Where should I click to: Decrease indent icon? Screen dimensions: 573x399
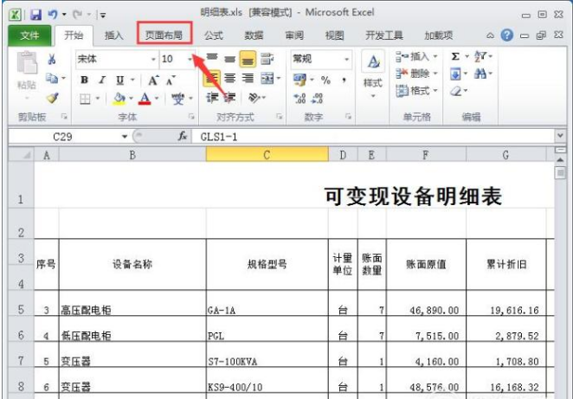[212, 98]
